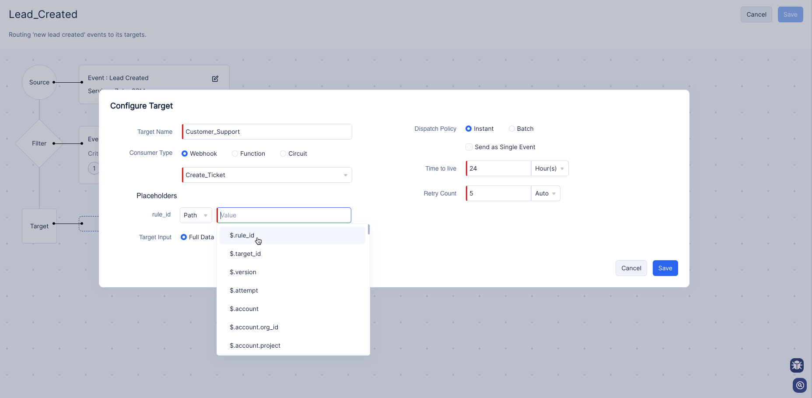
Task: Click the blue Save button in dialog
Action: [665, 268]
